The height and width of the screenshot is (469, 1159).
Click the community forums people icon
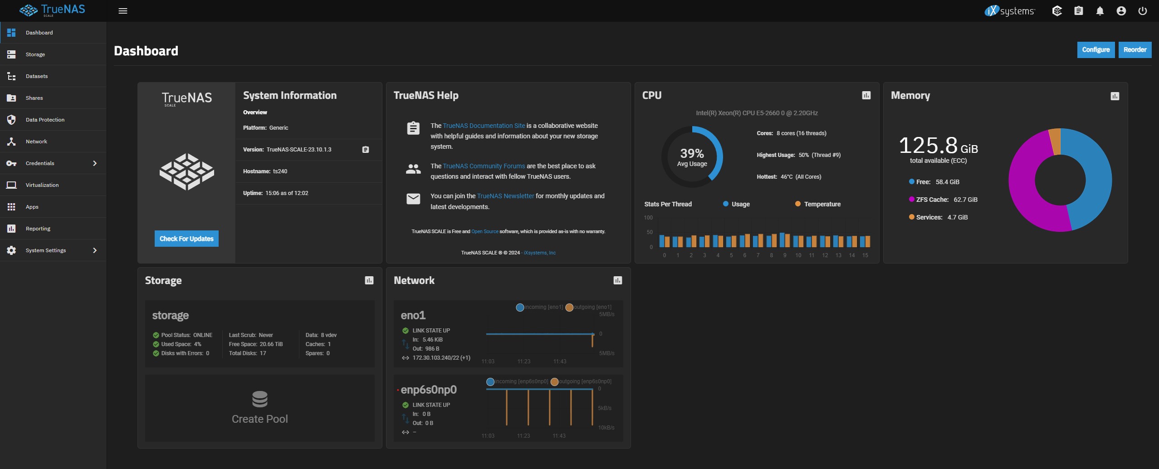tap(413, 169)
